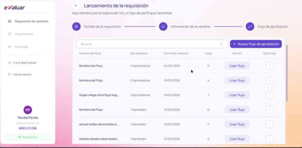Select Mi equipo in the sidebar
The height and width of the screenshot is (148, 302).
click(x=21, y=47)
